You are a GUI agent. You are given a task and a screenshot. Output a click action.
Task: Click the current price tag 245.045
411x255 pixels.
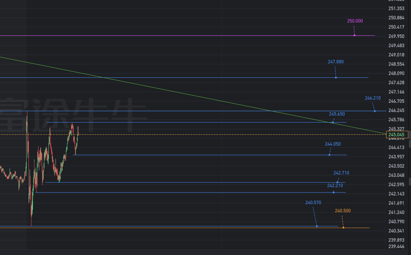point(397,135)
